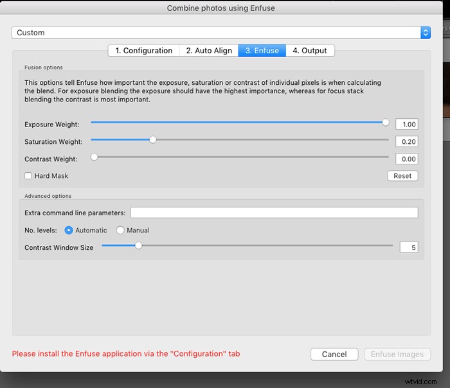Click the No. levels label
This screenshot has width=450, height=388.
click(40, 230)
